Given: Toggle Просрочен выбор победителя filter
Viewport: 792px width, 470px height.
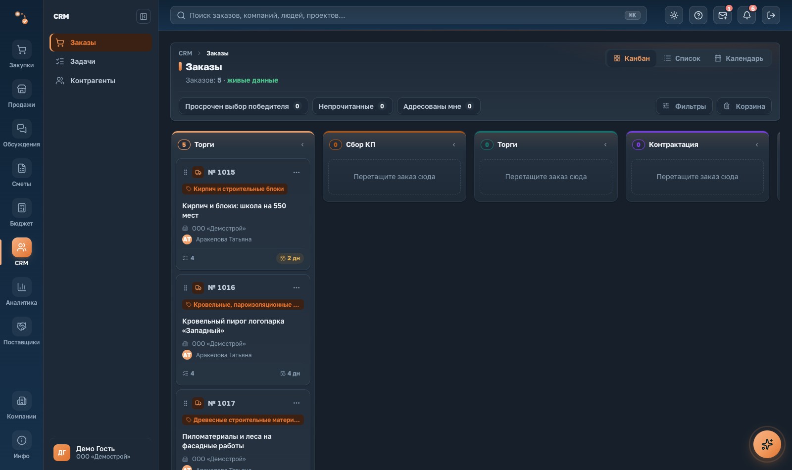Looking at the screenshot, I should click(x=243, y=106).
